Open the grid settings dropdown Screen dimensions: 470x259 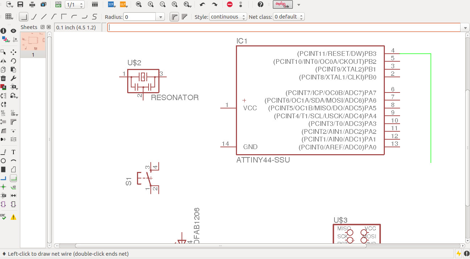[9, 17]
